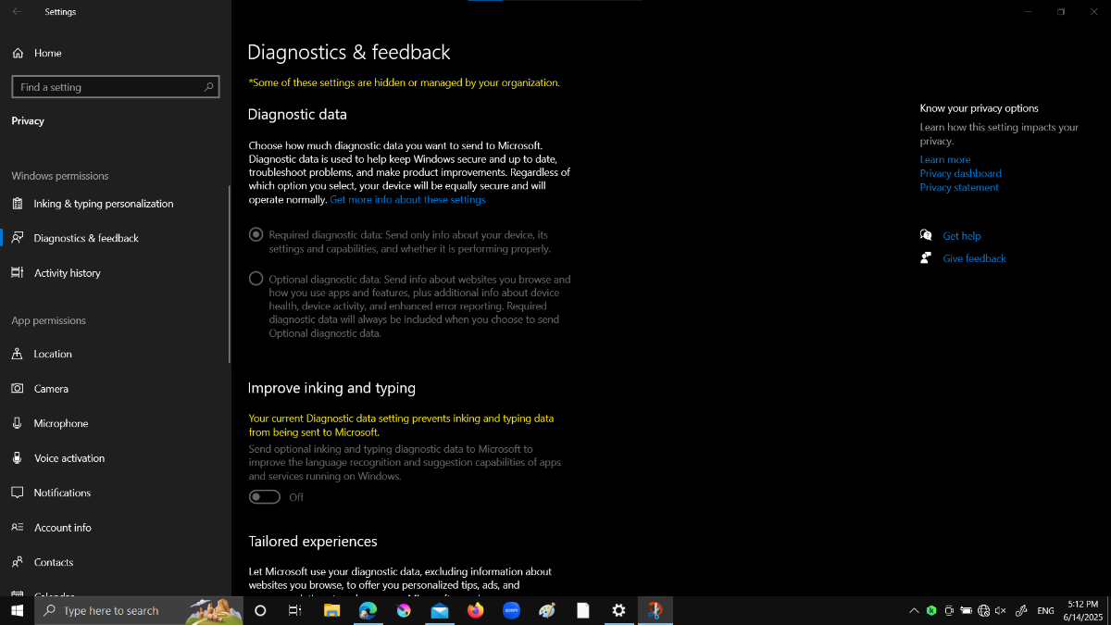
Task: Focus the Find a setting search box
Action: tap(116, 87)
